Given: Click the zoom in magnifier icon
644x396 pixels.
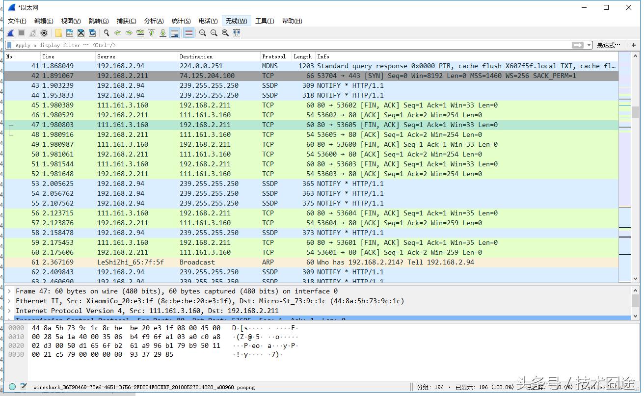Looking at the screenshot, I should pyautogui.click(x=202, y=33).
